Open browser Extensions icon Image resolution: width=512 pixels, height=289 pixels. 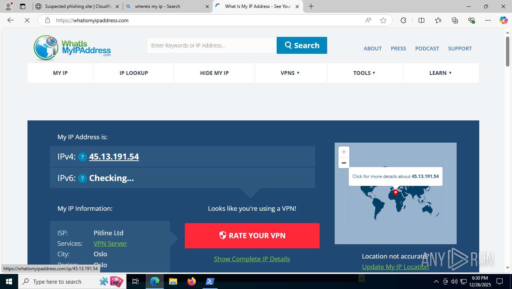[x=403, y=20]
